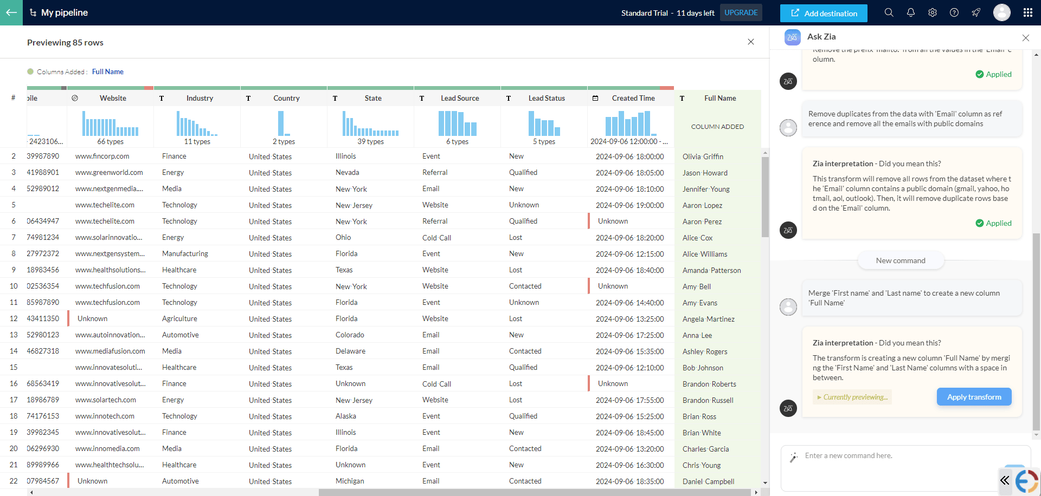Screen dimensions: 1041x496
Task: Click the back arrow button
Action: point(11,12)
